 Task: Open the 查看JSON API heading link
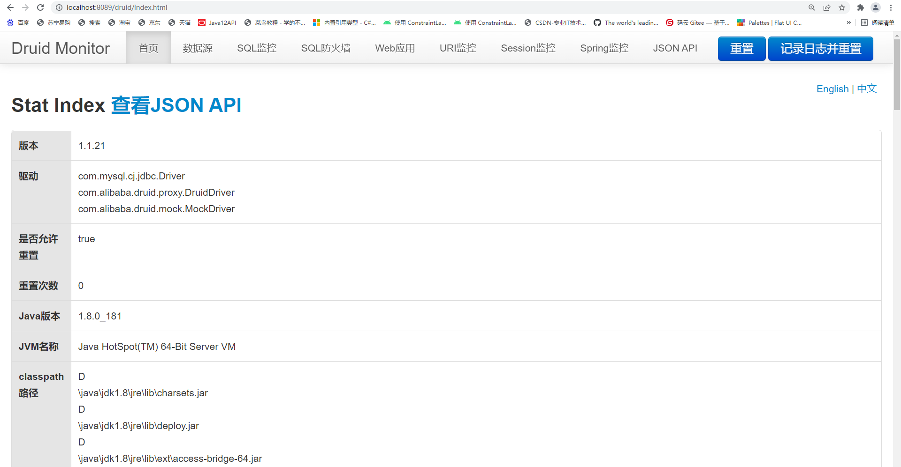(x=176, y=105)
